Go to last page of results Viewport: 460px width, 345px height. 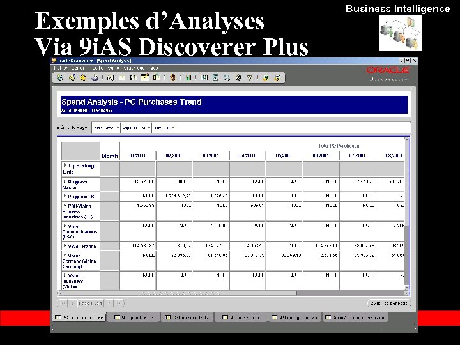click(x=119, y=303)
